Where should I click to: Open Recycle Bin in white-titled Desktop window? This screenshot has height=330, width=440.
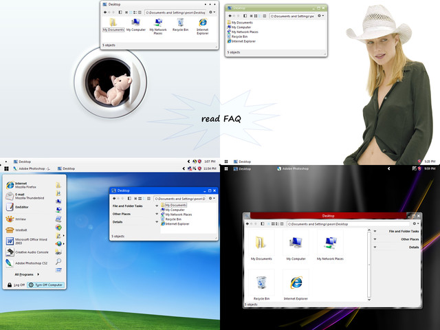(x=180, y=25)
